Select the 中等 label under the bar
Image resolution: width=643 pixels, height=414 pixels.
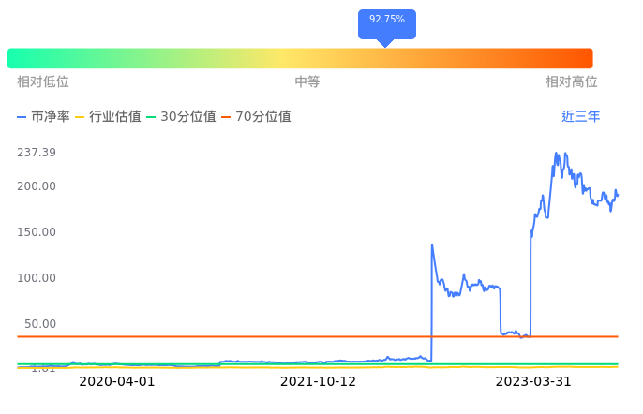point(307,82)
